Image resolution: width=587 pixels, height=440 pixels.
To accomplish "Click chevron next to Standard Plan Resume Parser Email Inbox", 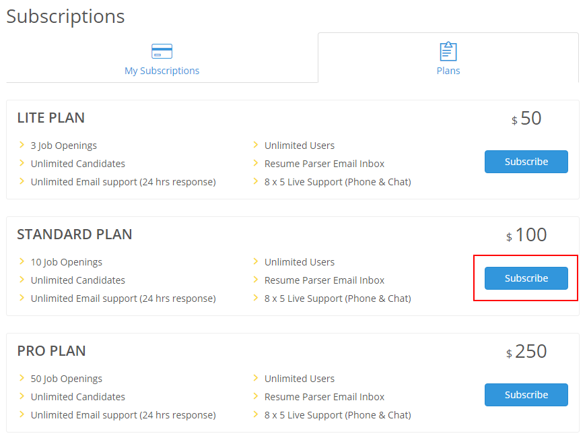I will click(256, 280).
